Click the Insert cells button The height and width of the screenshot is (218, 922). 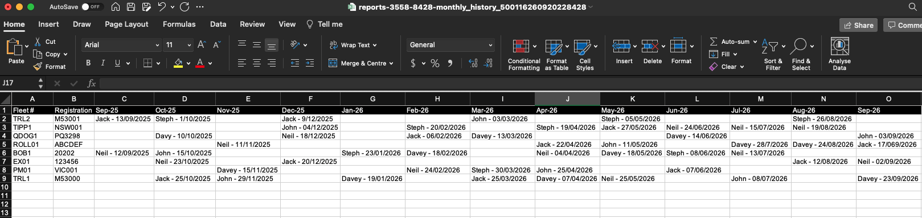click(624, 52)
